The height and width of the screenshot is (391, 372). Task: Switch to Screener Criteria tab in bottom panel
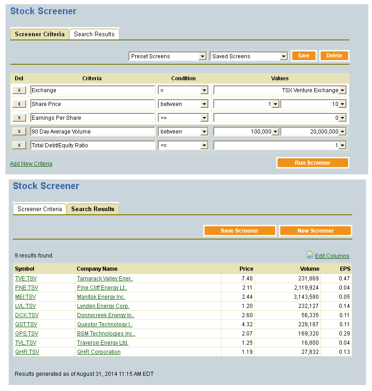(x=39, y=209)
